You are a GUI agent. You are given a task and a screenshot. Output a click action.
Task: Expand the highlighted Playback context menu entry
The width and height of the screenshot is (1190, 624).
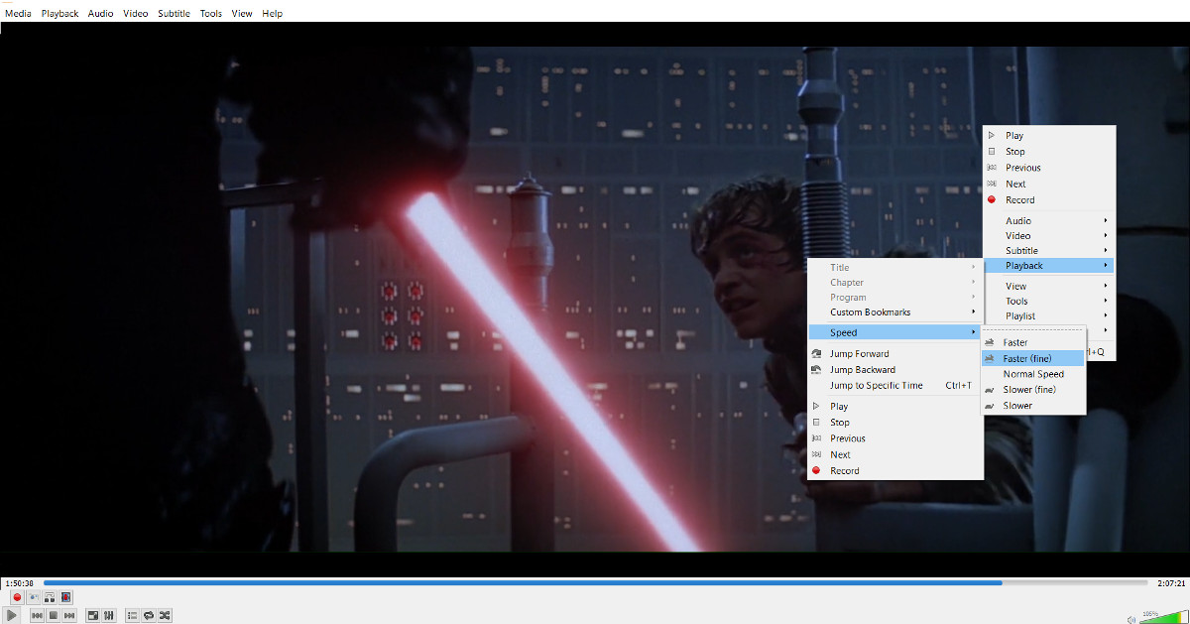click(x=1049, y=266)
